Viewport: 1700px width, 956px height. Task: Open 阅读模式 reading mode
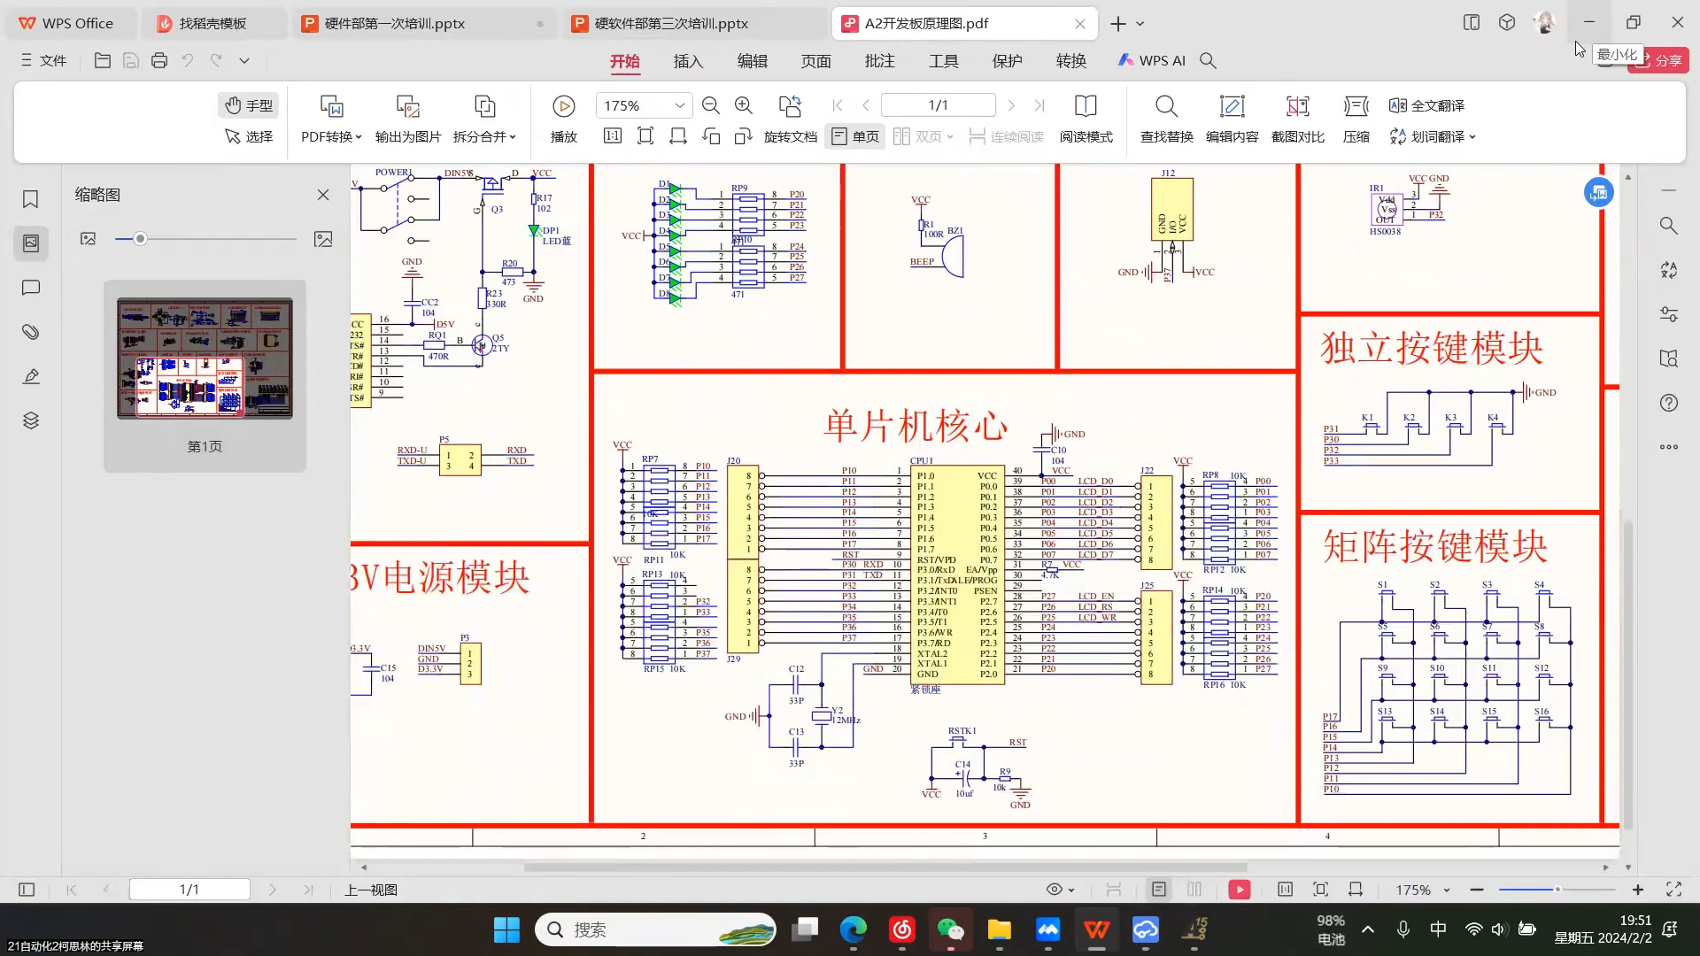pos(1086,119)
